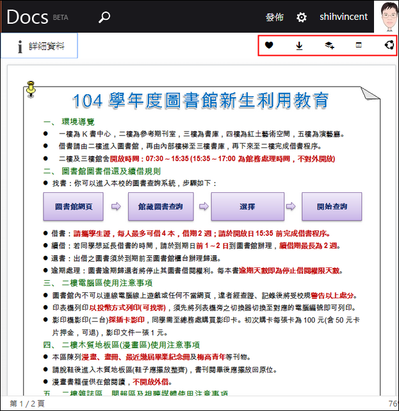This screenshot has height=411, width=399.
Task: Download the document via the arrow icon
Action: coord(299,46)
